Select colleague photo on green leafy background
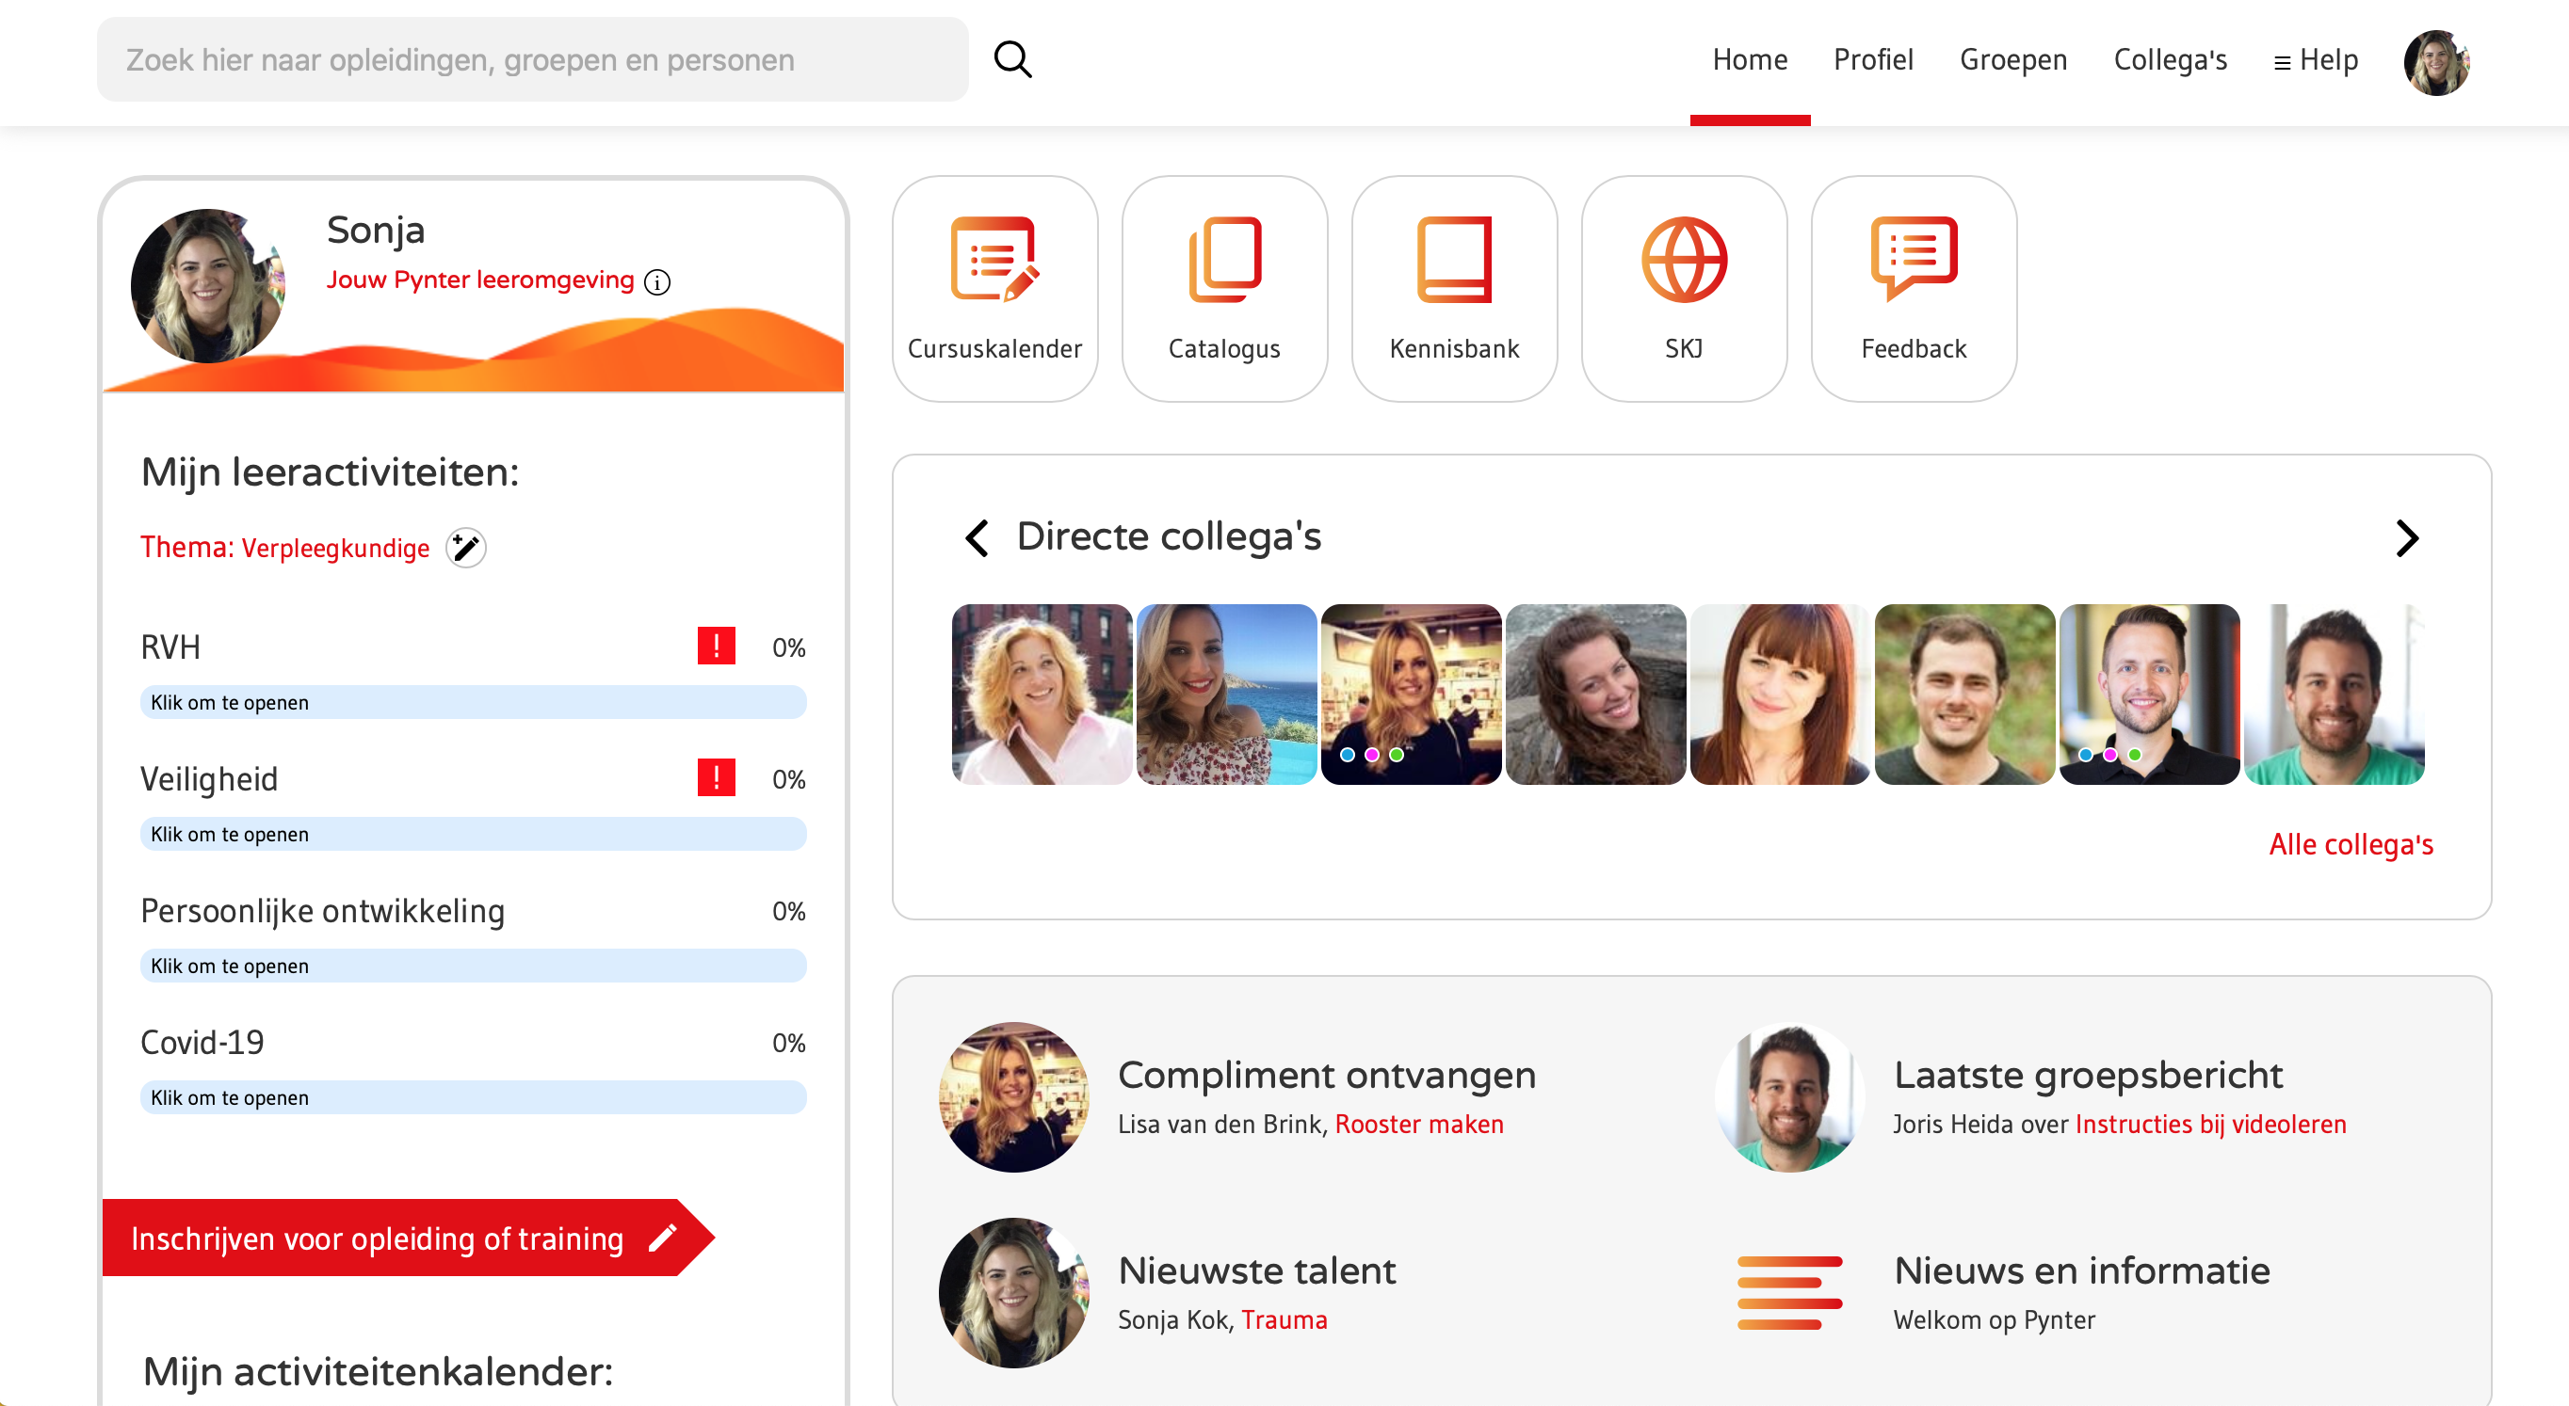This screenshot has height=1406, width=2569. [x=1964, y=695]
